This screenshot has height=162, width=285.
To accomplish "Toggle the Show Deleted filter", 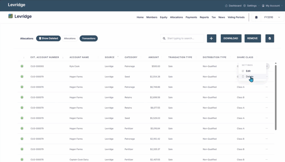I will click(48, 38).
